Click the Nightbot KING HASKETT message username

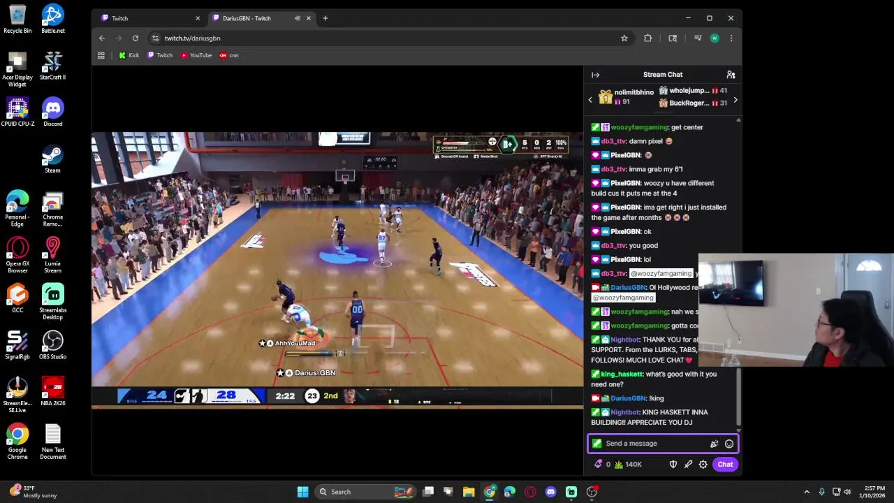pos(625,412)
